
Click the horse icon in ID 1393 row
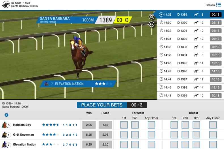pyautogui.click(x=196, y=47)
